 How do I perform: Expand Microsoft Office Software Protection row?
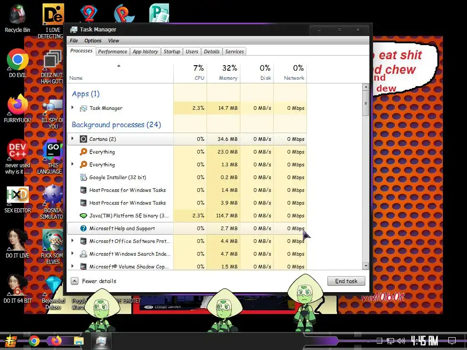pyautogui.click(x=73, y=241)
